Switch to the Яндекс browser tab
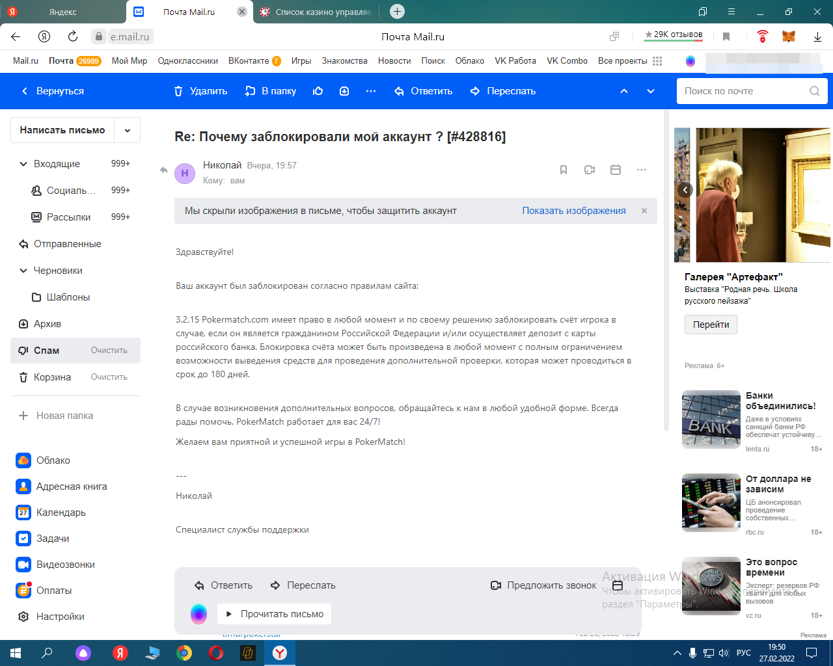Image resolution: width=833 pixels, height=666 pixels. 62,12
